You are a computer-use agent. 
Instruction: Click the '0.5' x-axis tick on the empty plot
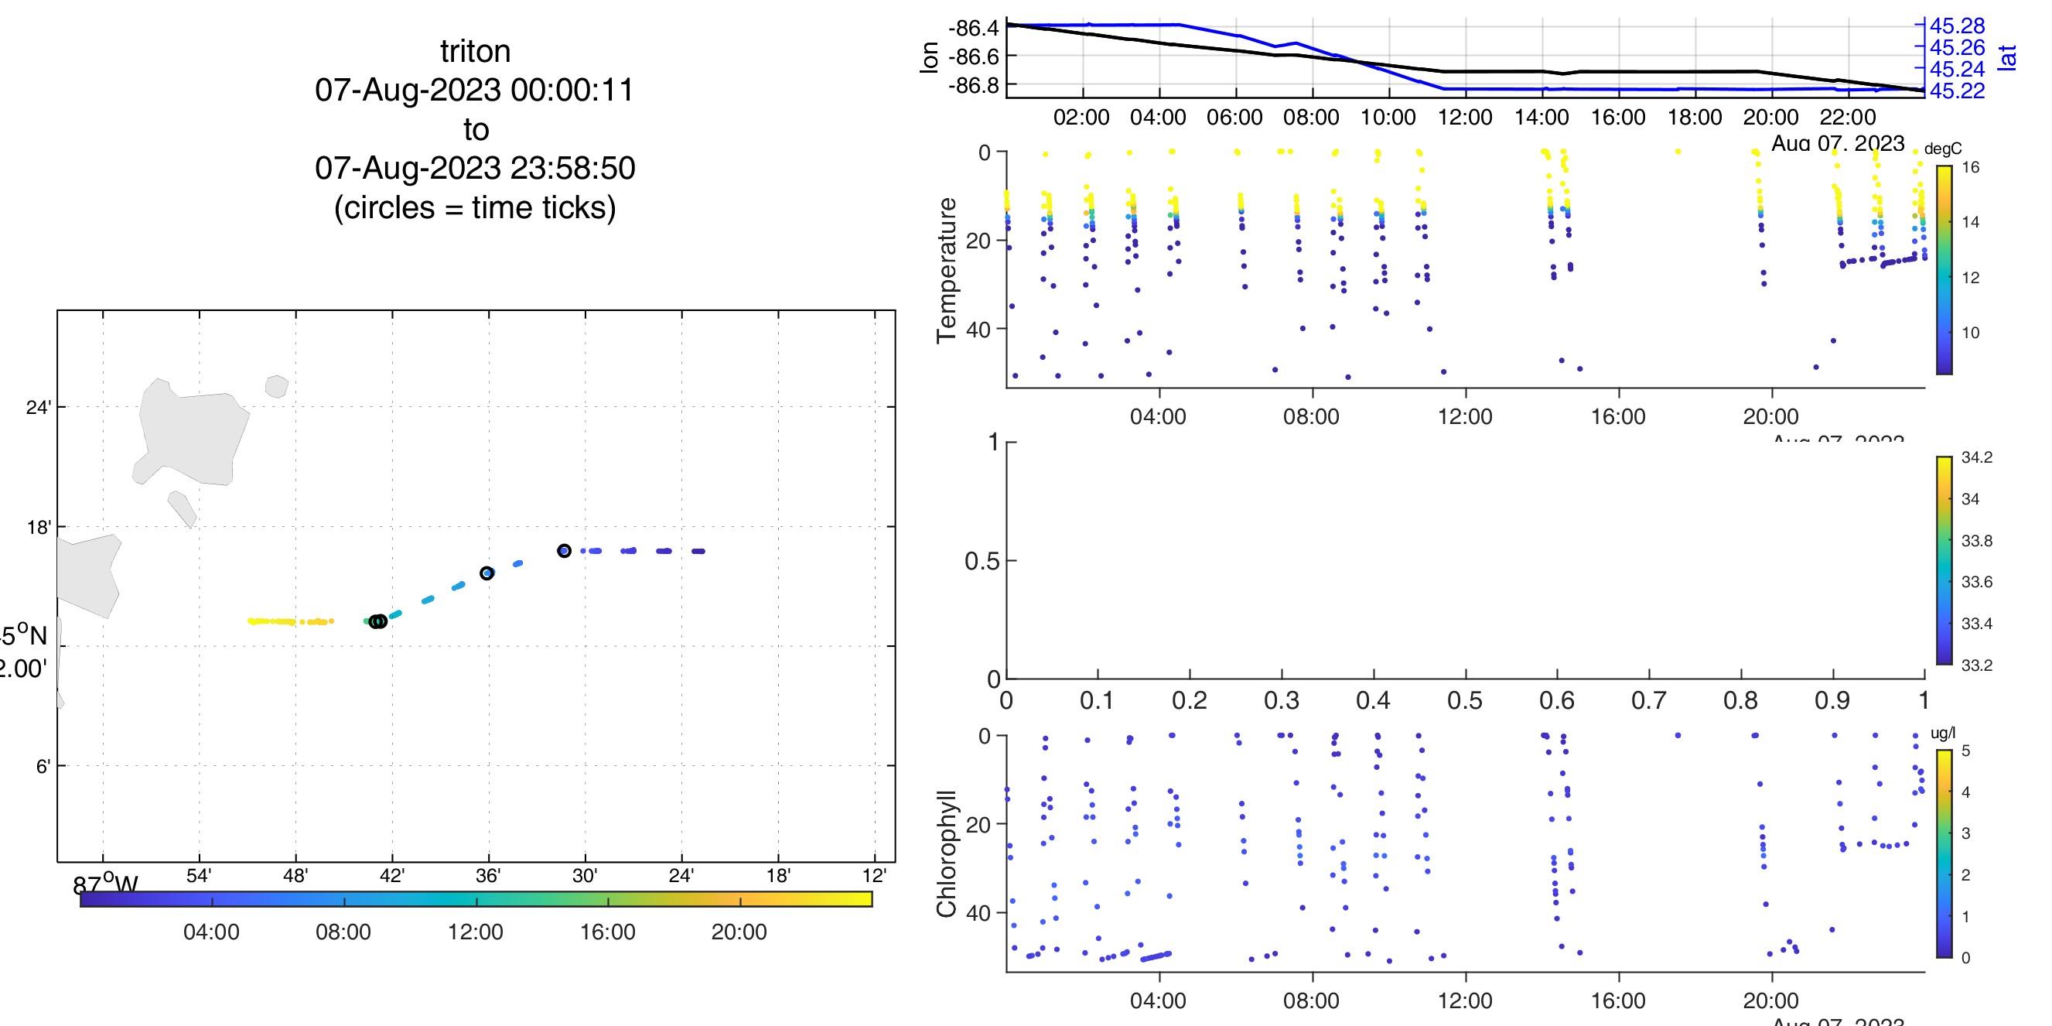[x=1465, y=700]
